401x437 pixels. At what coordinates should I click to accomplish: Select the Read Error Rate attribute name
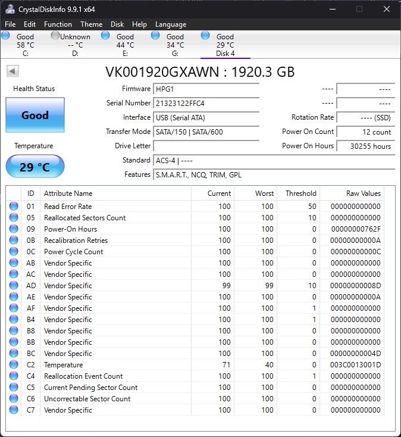click(x=68, y=207)
